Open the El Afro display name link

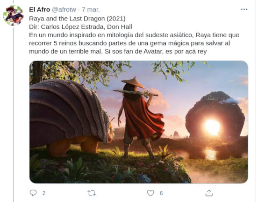40,9
